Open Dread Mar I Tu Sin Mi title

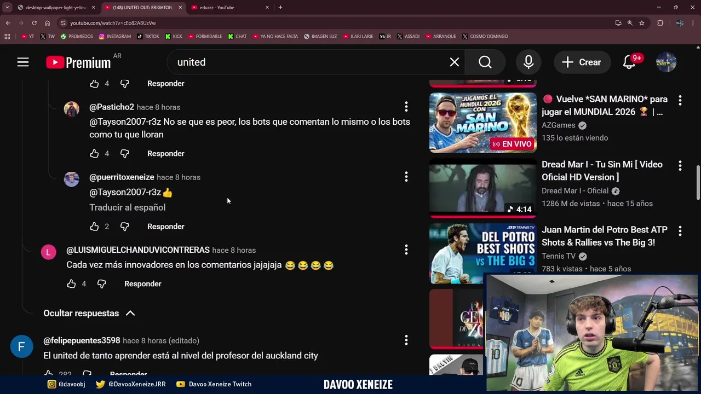click(x=602, y=171)
